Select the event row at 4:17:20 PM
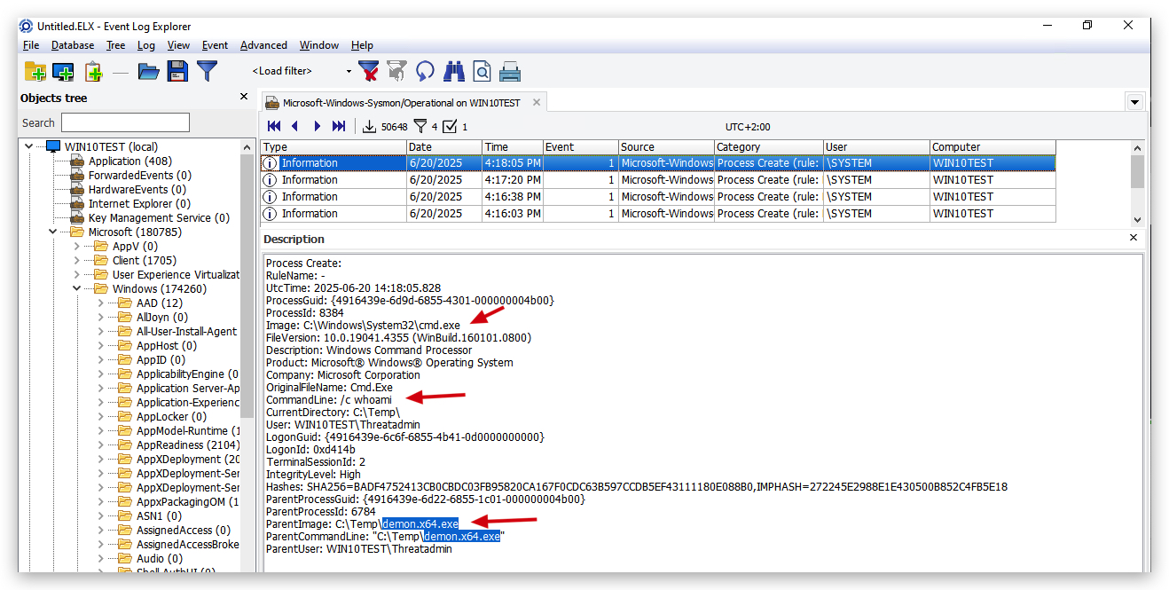 pyautogui.click(x=658, y=180)
